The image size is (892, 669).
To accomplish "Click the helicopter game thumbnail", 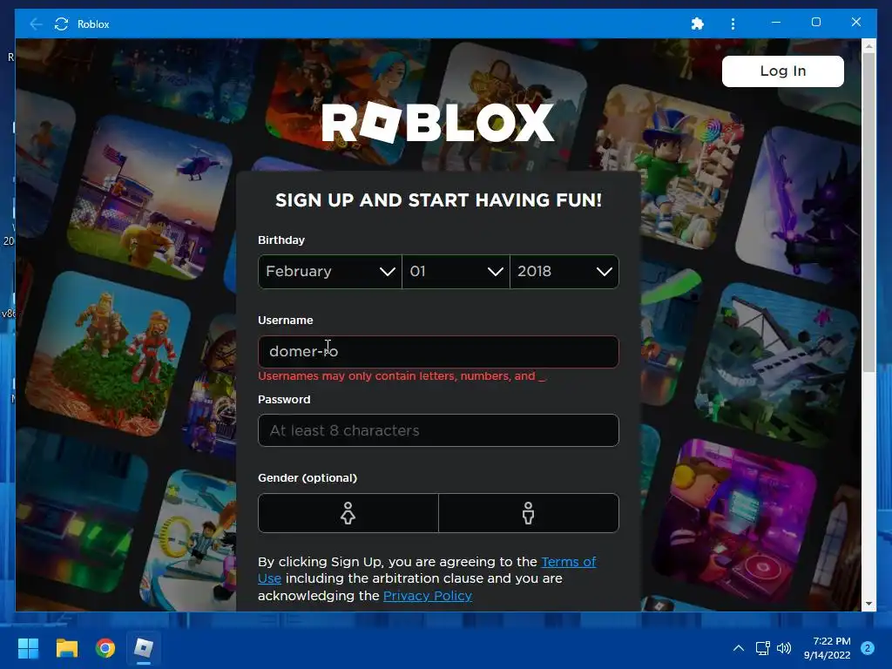I will (150, 198).
